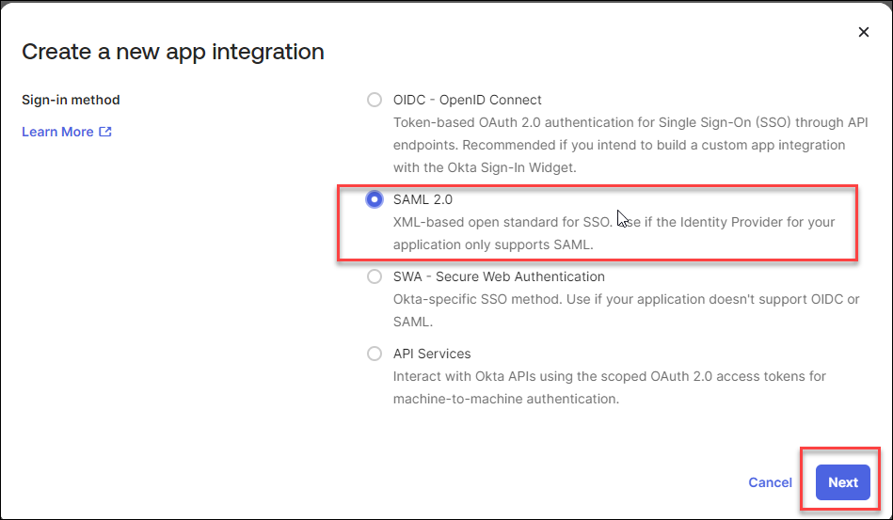The height and width of the screenshot is (520, 893).
Task: Open the Learn More link
Action: click(57, 132)
